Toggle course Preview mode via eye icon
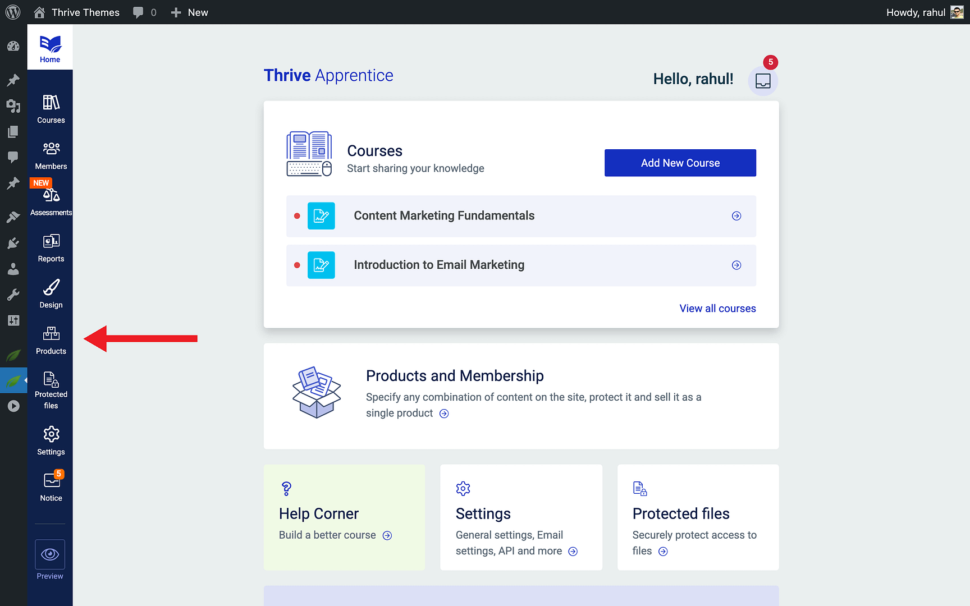 tap(49, 554)
